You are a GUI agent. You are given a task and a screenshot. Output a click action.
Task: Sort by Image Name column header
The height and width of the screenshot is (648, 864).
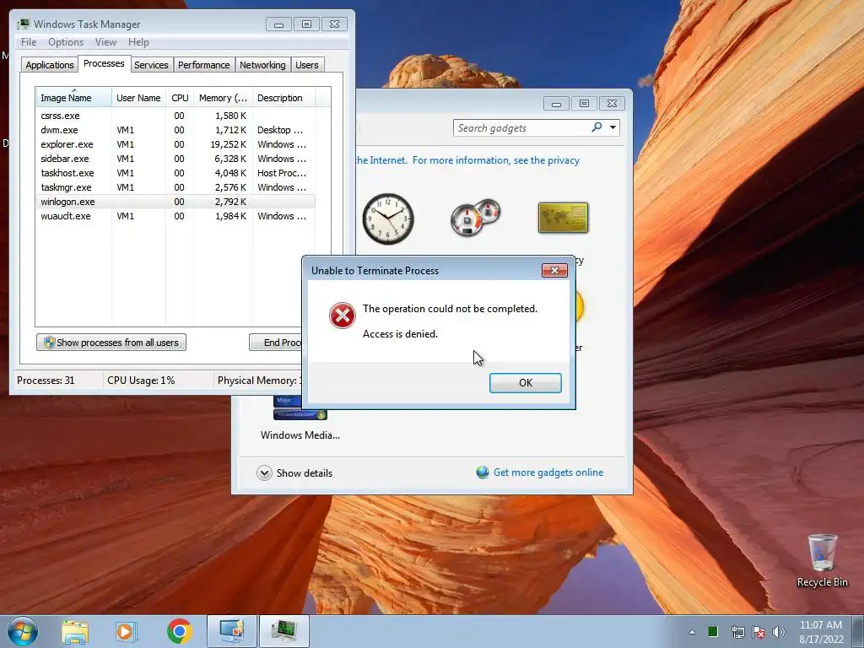click(74, 98)
